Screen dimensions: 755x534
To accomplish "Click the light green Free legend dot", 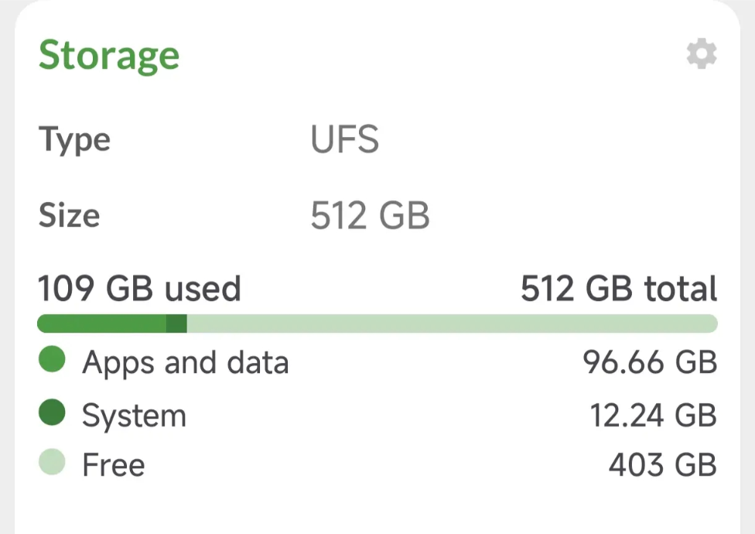I will 52,463.
